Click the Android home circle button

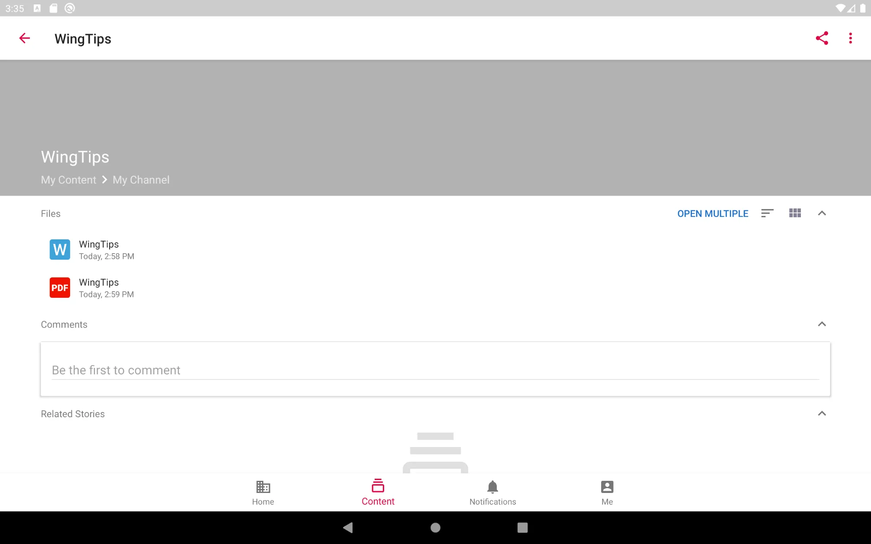click(x=435, y=527)
